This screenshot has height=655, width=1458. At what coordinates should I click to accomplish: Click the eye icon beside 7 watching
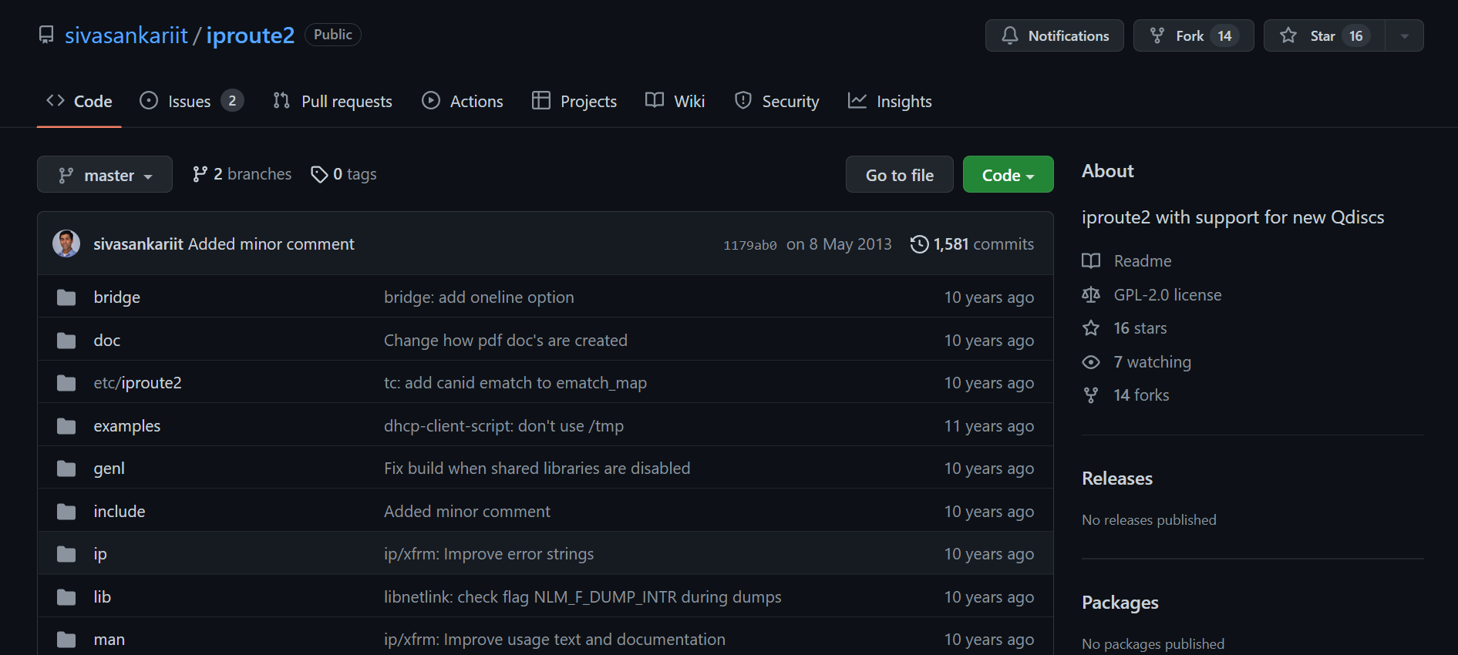coord(1091,362)
